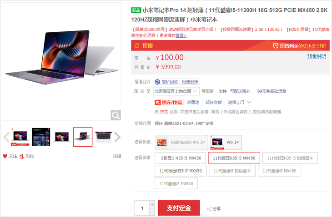Show previous thumbnails with left arrow
The image size is (332, 217).
pos(6,137)
